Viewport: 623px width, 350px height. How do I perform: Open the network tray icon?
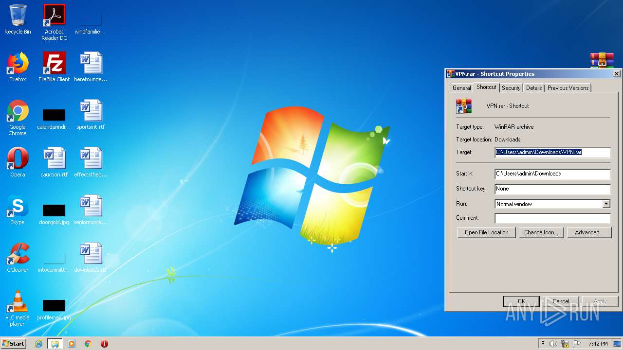tap(565, 344)
